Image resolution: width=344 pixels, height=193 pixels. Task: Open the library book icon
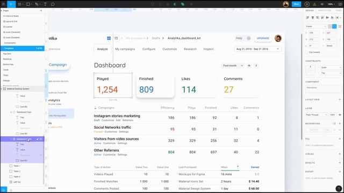[340, 4]
